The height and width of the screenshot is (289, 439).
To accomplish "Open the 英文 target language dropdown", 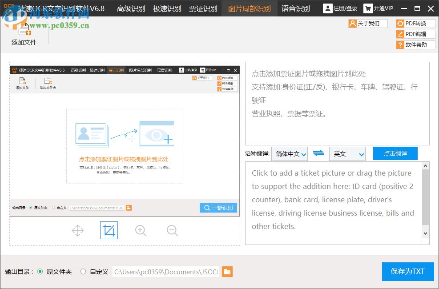I will tap(347, 153).
